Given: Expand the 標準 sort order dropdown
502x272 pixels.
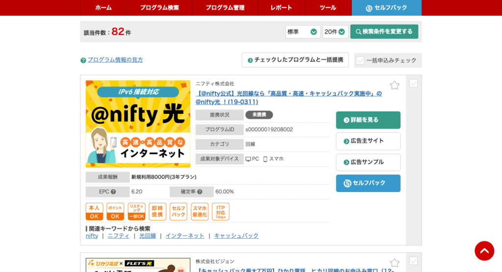Looking at the screenshot, I should click(302, 32).
